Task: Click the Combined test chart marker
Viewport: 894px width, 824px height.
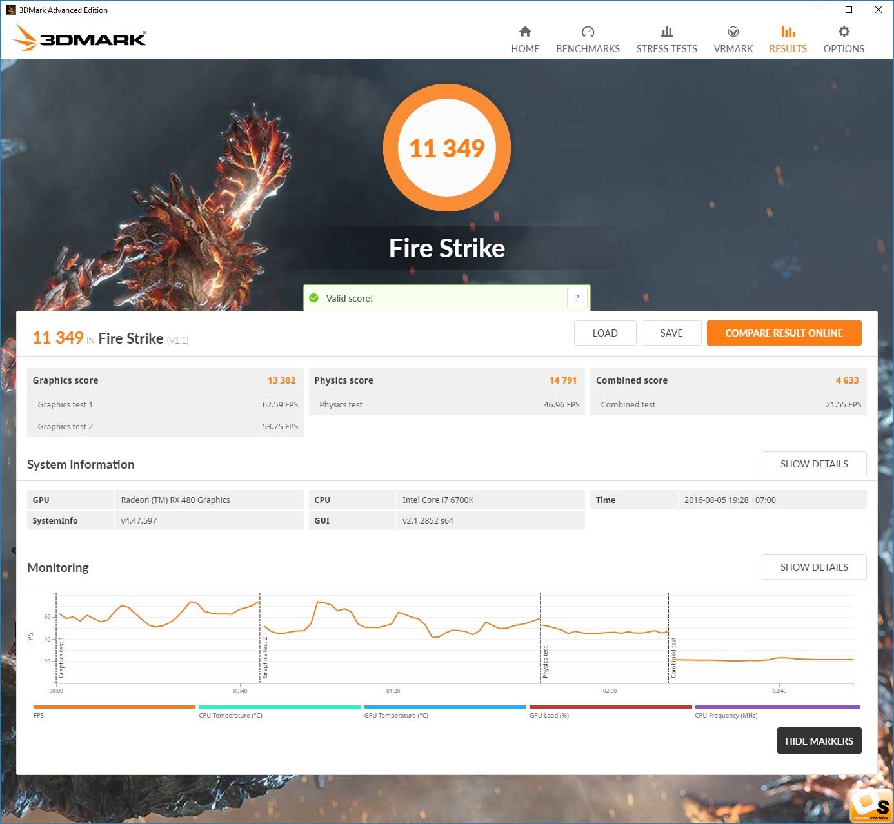Action: [673, 658]
